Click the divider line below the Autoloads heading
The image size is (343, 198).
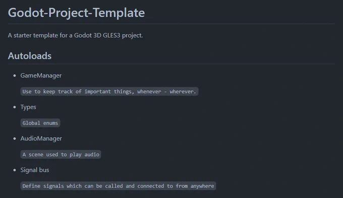171,64
